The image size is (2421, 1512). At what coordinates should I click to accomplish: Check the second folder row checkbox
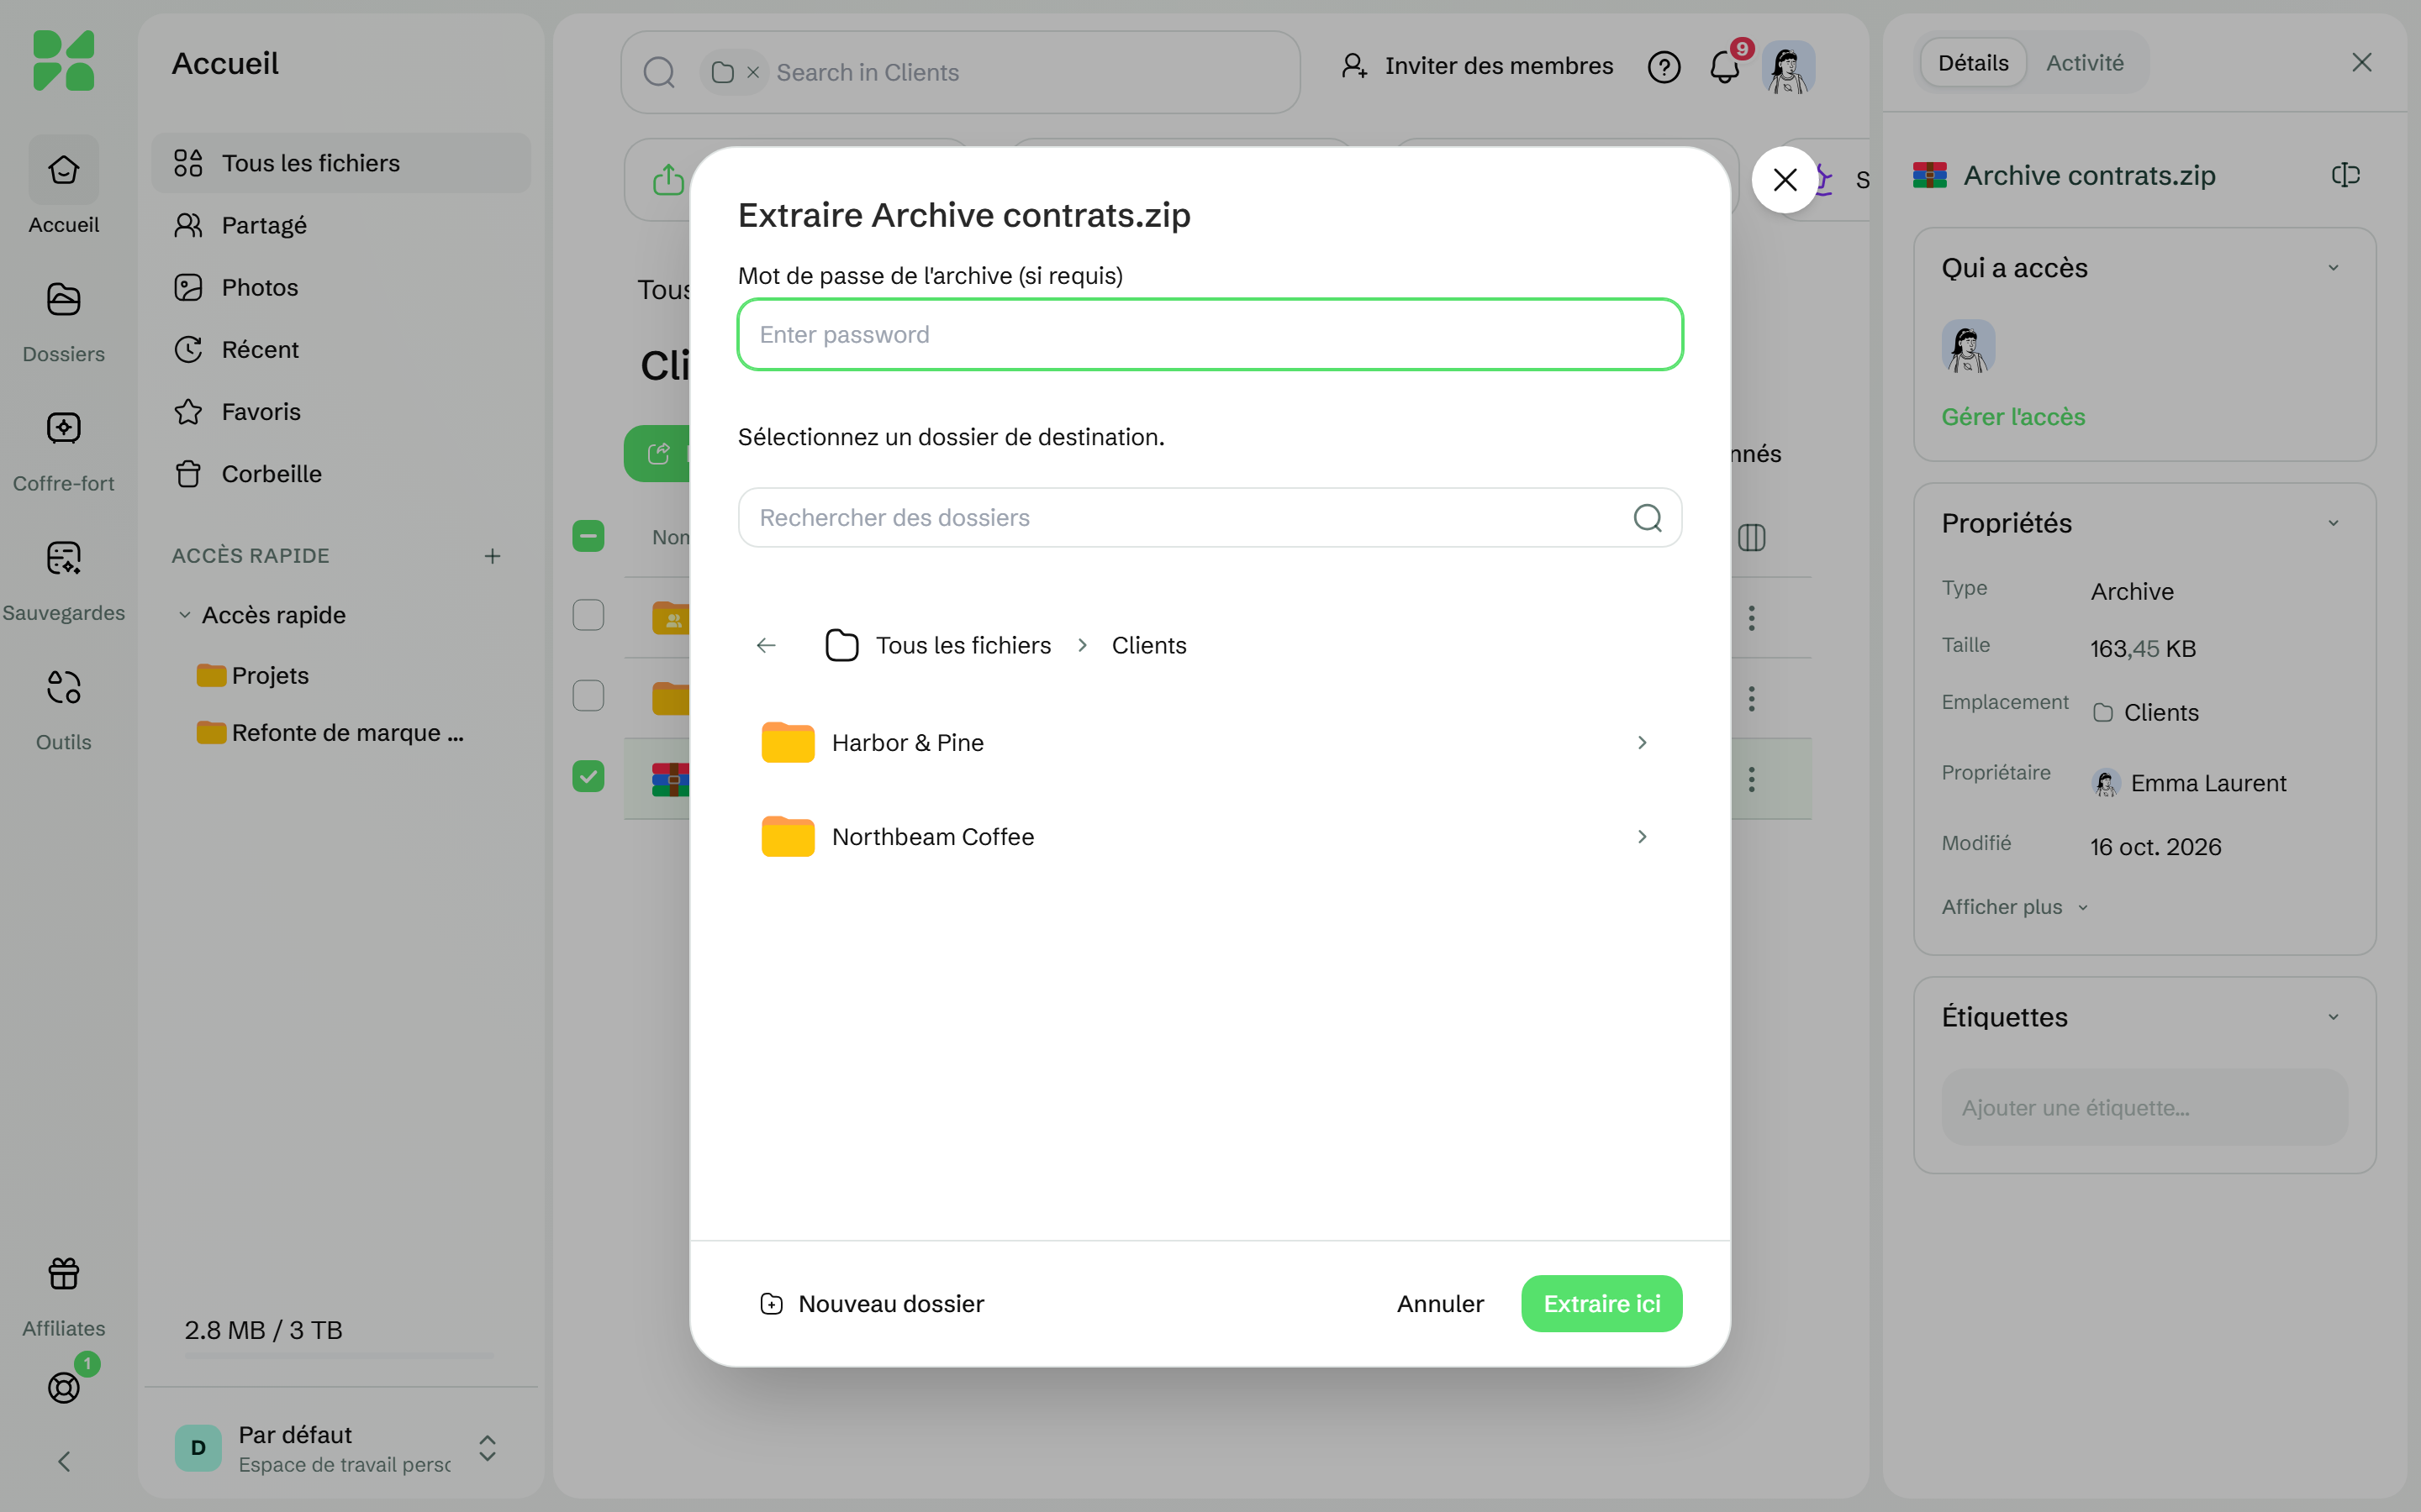[588, 695]
